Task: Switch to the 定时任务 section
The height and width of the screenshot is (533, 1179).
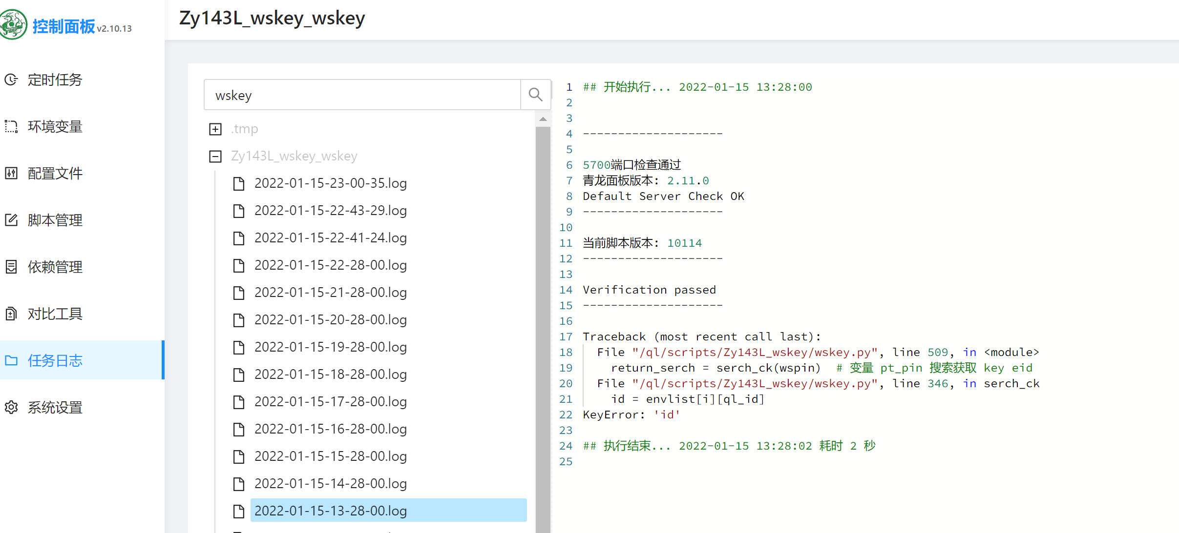Action: pyautogui.click(x=55, y=80)
